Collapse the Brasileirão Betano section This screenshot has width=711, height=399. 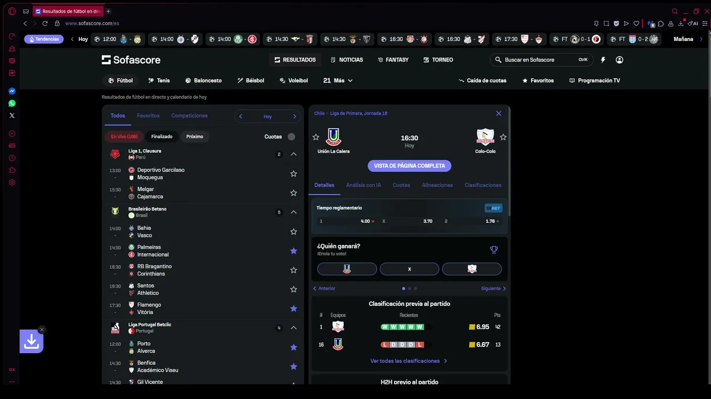(x=294, y=212)
